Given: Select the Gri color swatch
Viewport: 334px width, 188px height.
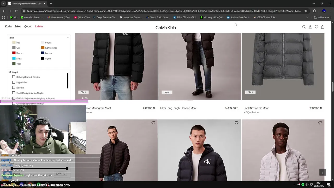Looking at the screenshot, I should tap(14, 48).
